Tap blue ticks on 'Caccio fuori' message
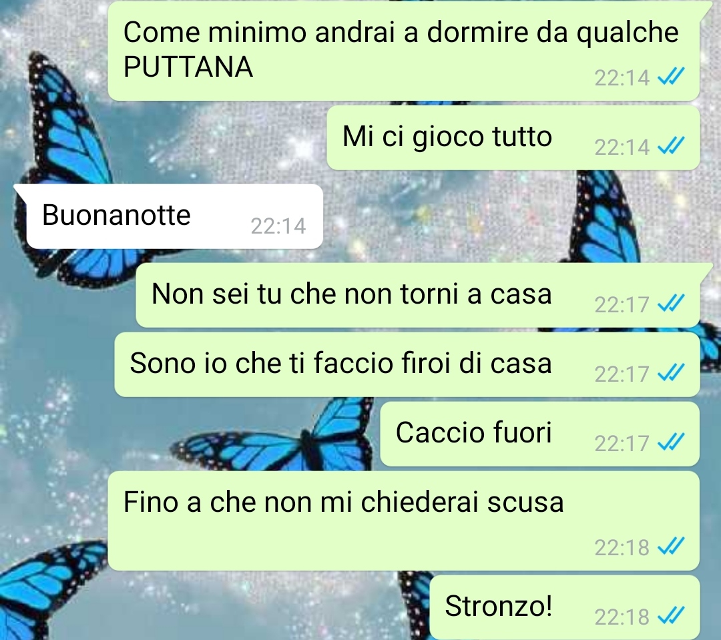 click(671, 442)
